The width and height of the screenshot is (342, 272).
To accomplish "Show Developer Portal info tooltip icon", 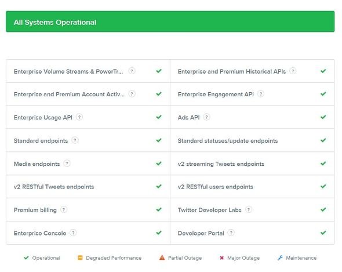I will [x=231, y=233].
